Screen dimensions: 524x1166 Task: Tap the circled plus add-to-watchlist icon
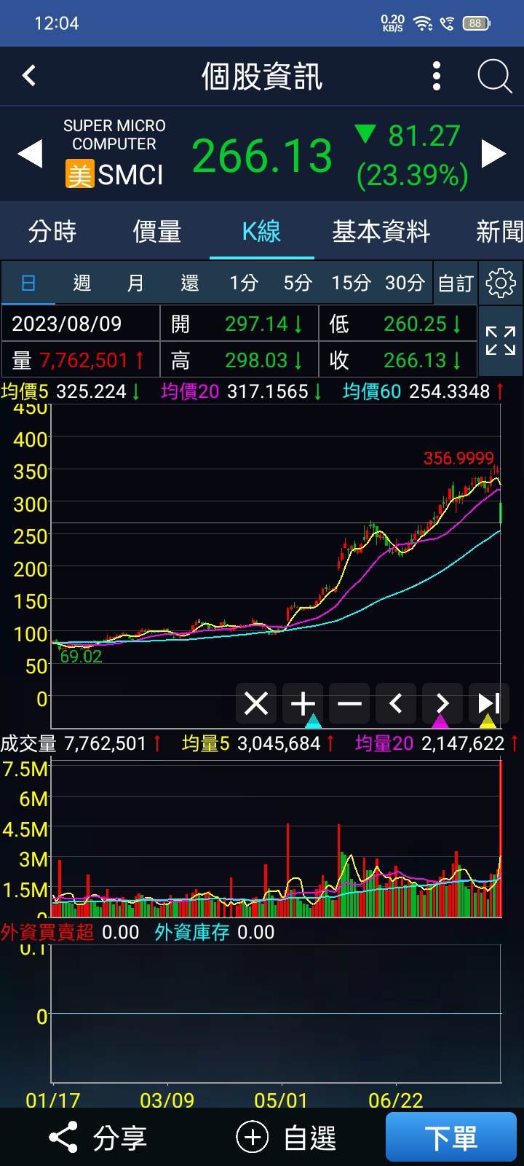pyautogui.click(x=253, y=1138)
